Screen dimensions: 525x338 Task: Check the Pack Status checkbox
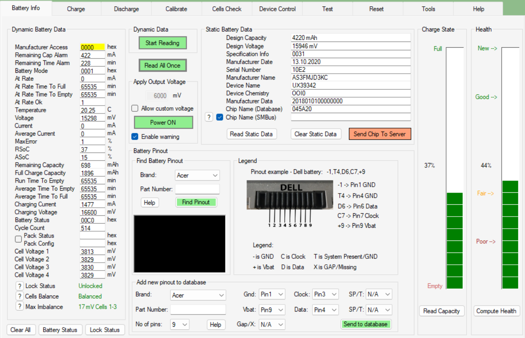[18, 239]
